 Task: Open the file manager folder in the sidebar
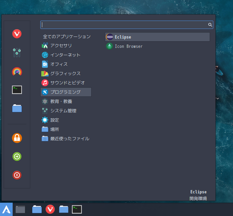pos(17,108)
